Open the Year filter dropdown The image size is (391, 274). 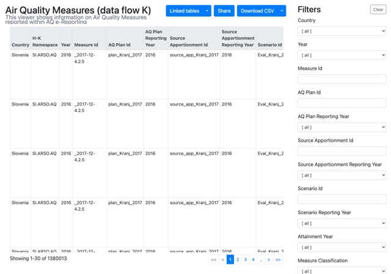342,55
